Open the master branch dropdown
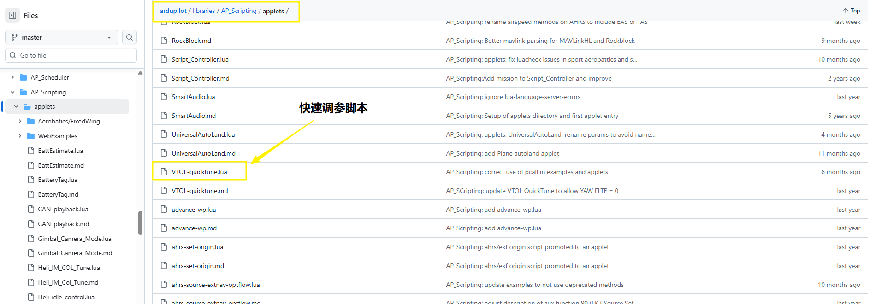 tap(62, 37)
